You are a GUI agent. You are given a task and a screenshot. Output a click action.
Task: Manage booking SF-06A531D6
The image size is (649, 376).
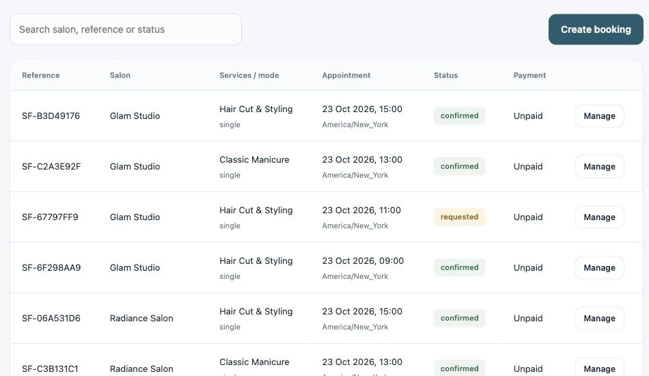point(599,318)
